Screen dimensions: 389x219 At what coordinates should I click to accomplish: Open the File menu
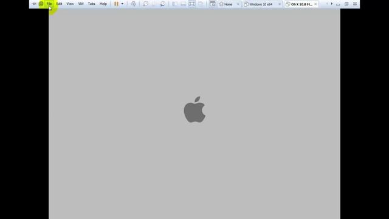49,4
